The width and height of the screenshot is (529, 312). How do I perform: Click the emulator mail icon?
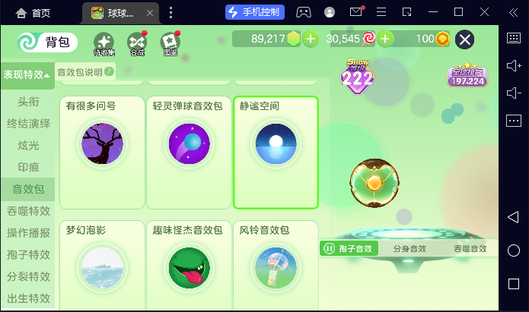tap(356, 12)
